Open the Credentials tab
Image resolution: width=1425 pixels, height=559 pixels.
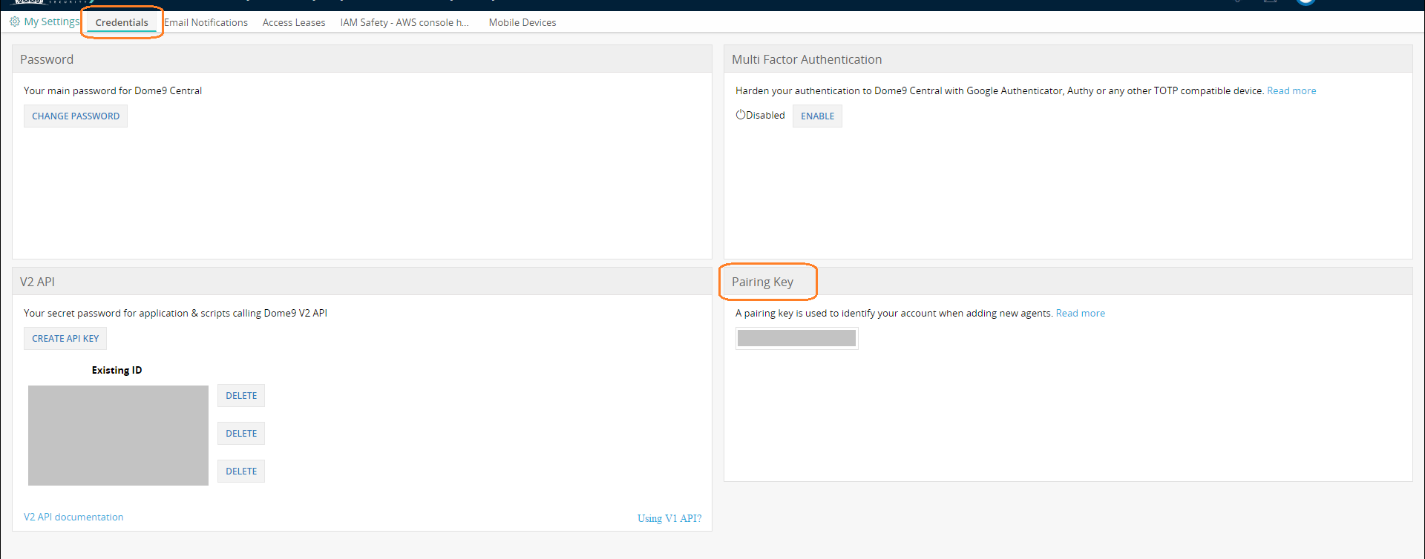(122, 22)
